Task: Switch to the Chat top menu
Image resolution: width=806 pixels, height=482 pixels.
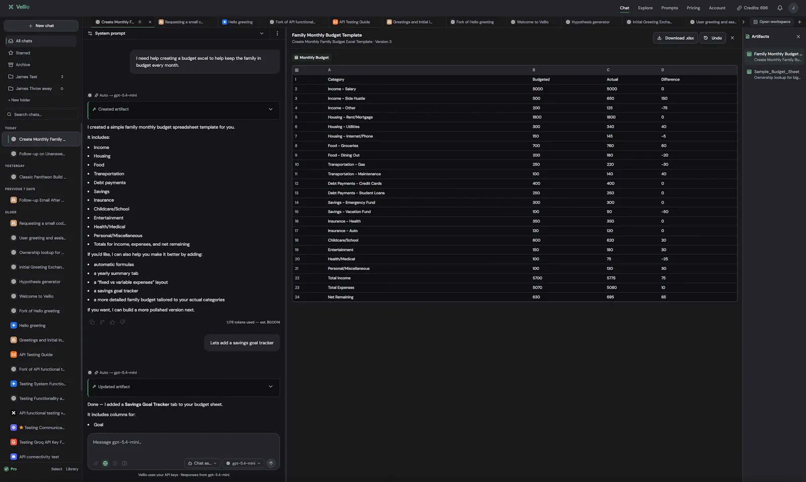Action: pos(624,8)
